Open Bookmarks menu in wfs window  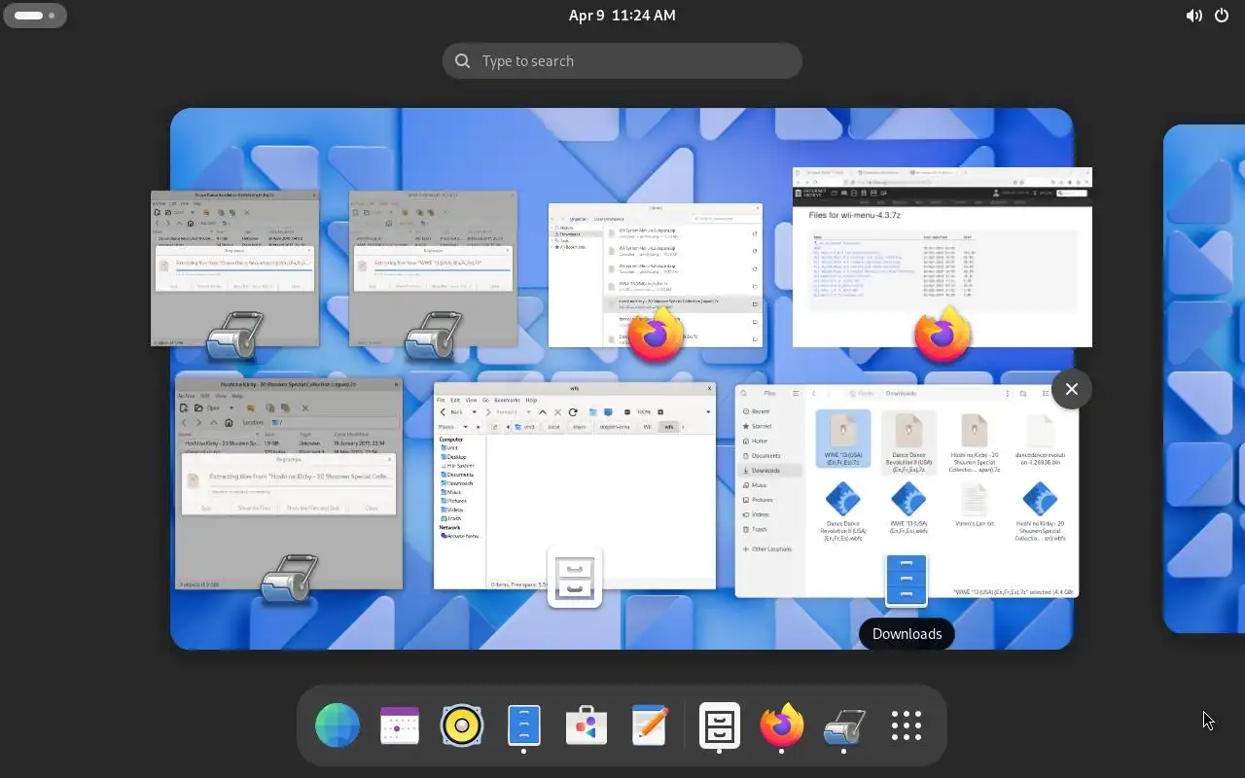(x=507, y=400)
